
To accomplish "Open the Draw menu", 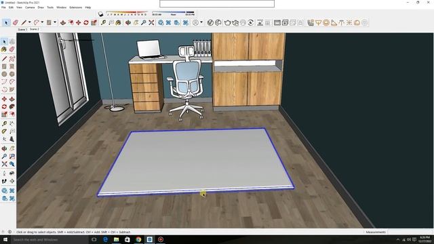I will [x=41, y=7].
